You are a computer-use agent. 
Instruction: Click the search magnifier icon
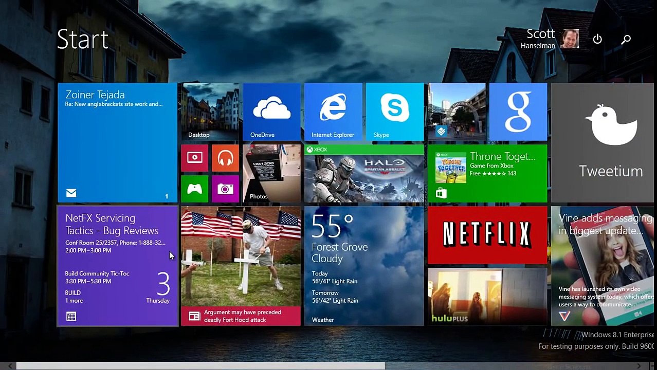click(626, 39)
